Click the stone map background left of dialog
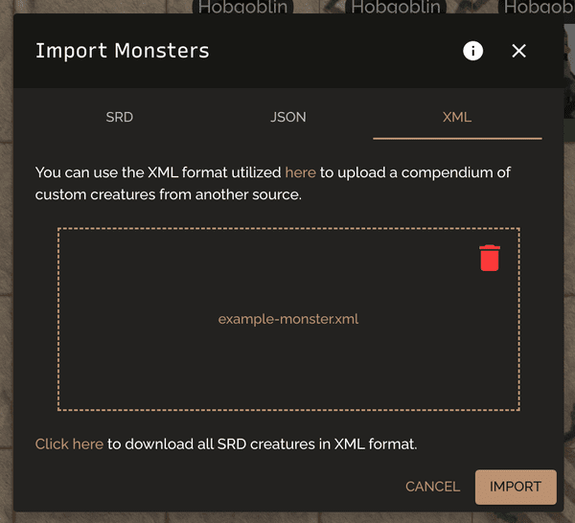The width and height of the screenshot is (575, 523). (7, 257)
